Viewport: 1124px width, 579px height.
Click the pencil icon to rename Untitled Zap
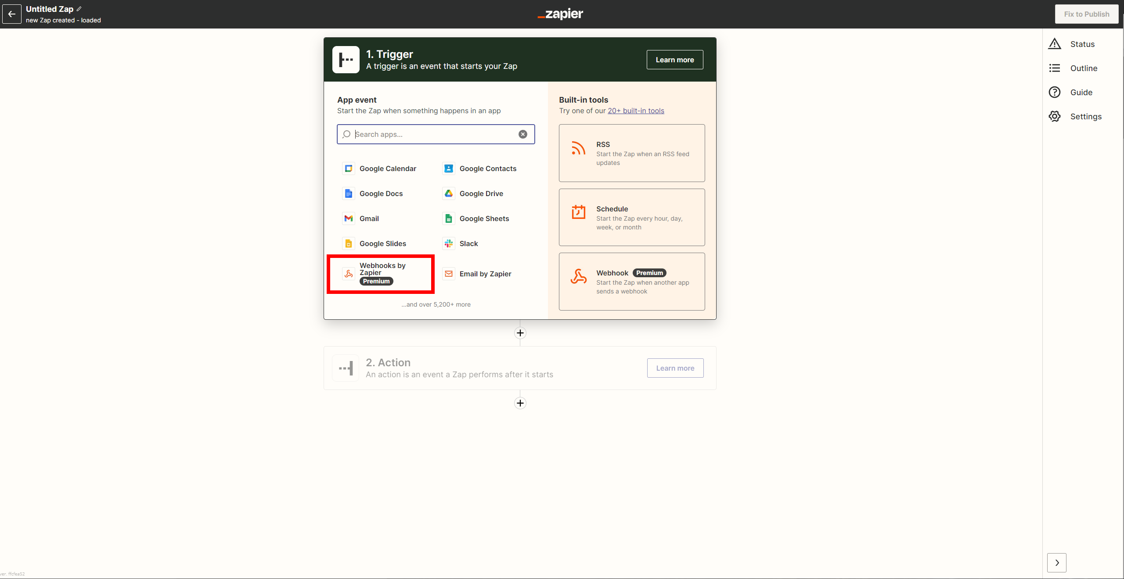pyautogui.click(x=79, y=9)
